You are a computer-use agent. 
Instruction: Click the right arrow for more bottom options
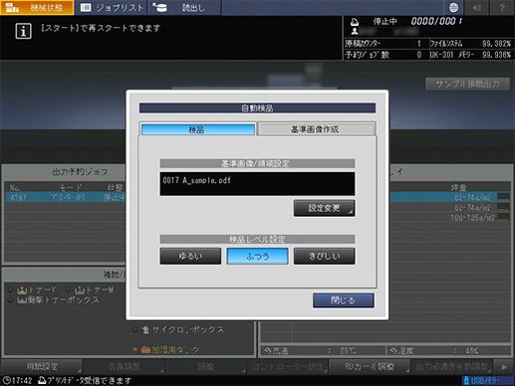(504, 367)
